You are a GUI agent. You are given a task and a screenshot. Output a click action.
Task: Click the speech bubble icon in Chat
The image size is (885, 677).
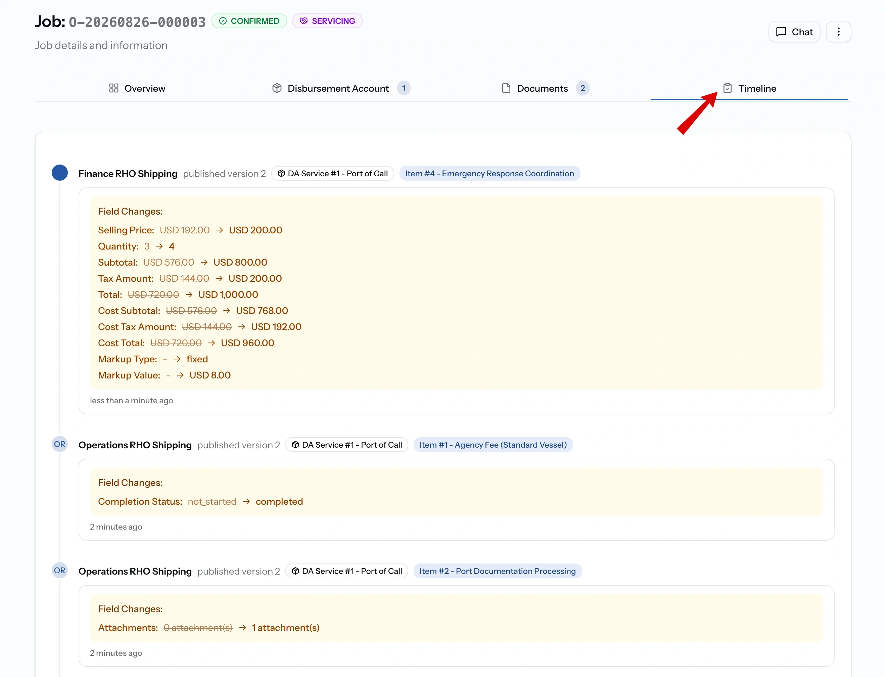[x=781, y=32]
